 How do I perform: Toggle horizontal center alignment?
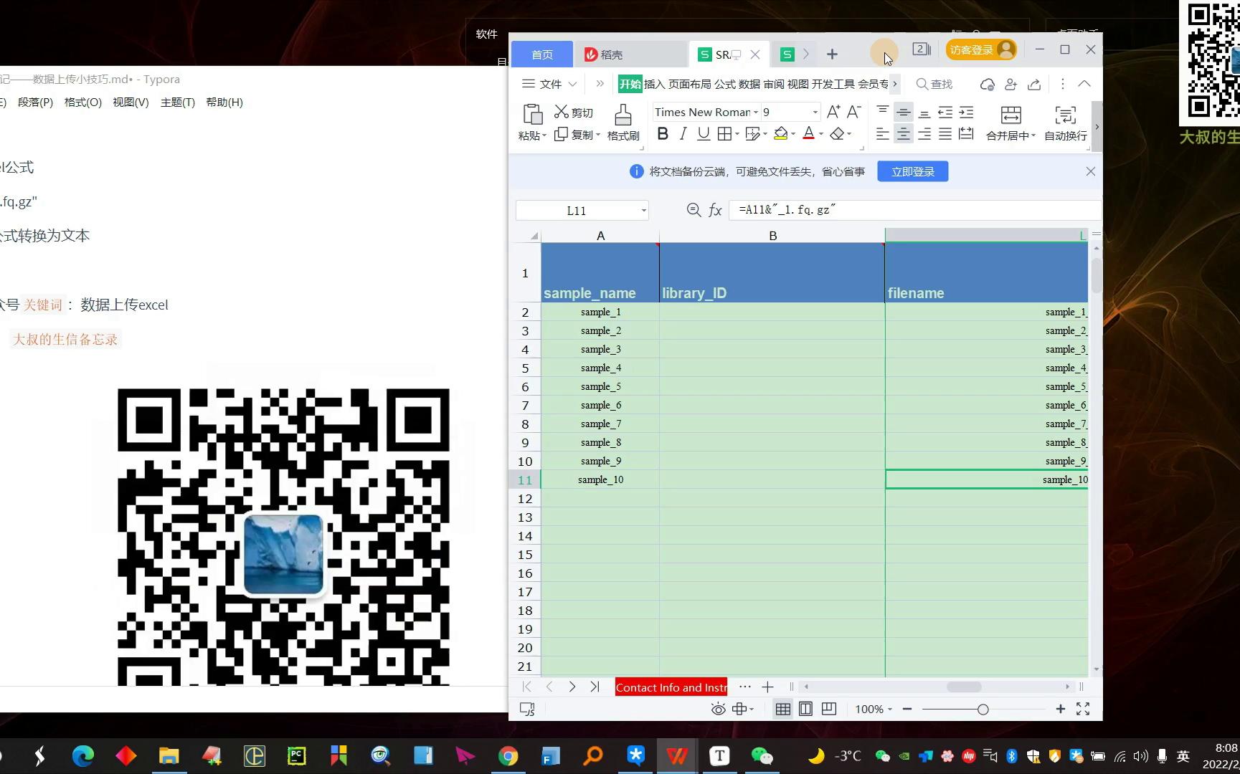[x=904, y=134]
